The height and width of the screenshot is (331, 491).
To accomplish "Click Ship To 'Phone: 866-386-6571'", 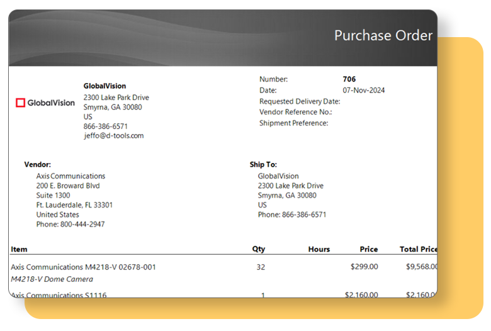I will [292, 215].
